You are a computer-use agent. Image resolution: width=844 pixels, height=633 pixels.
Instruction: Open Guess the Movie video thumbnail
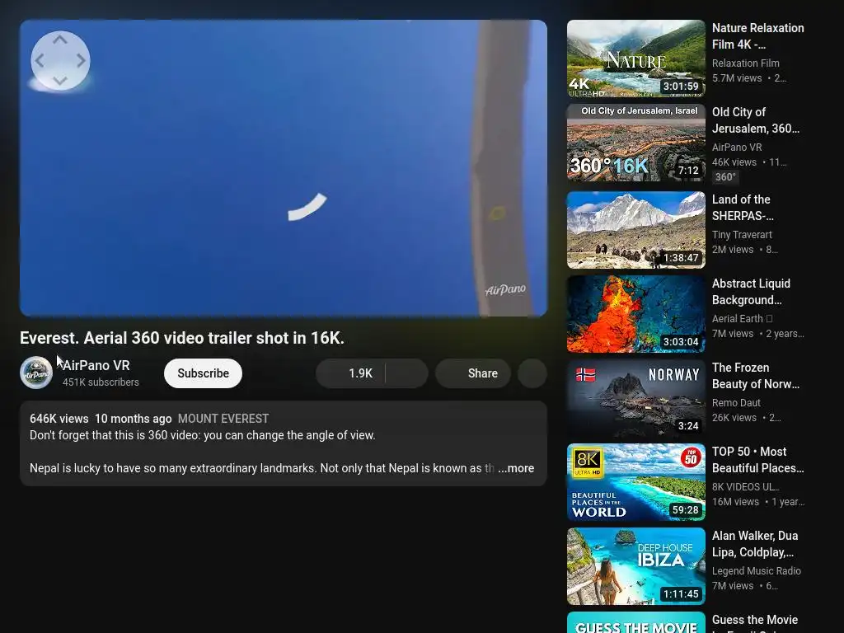tap(635, 622)
